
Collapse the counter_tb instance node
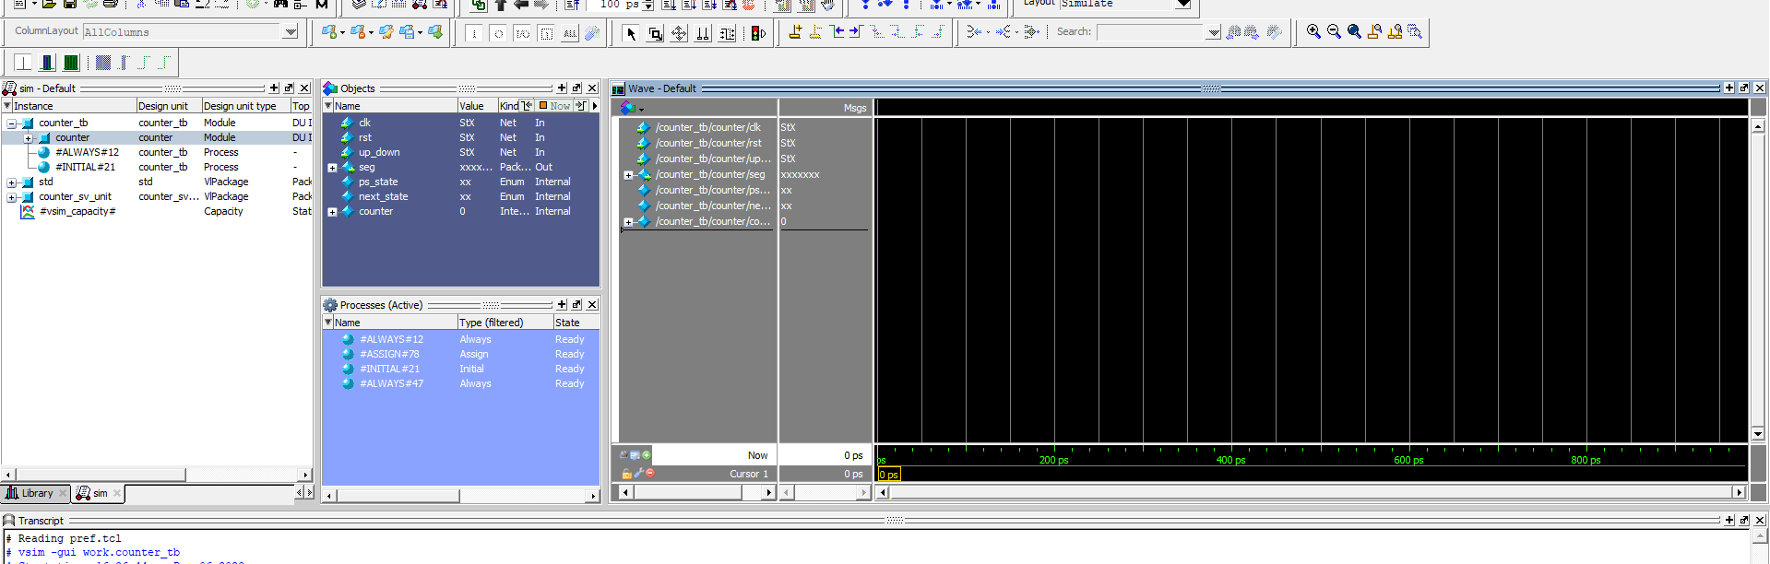[x=12, y=123]
